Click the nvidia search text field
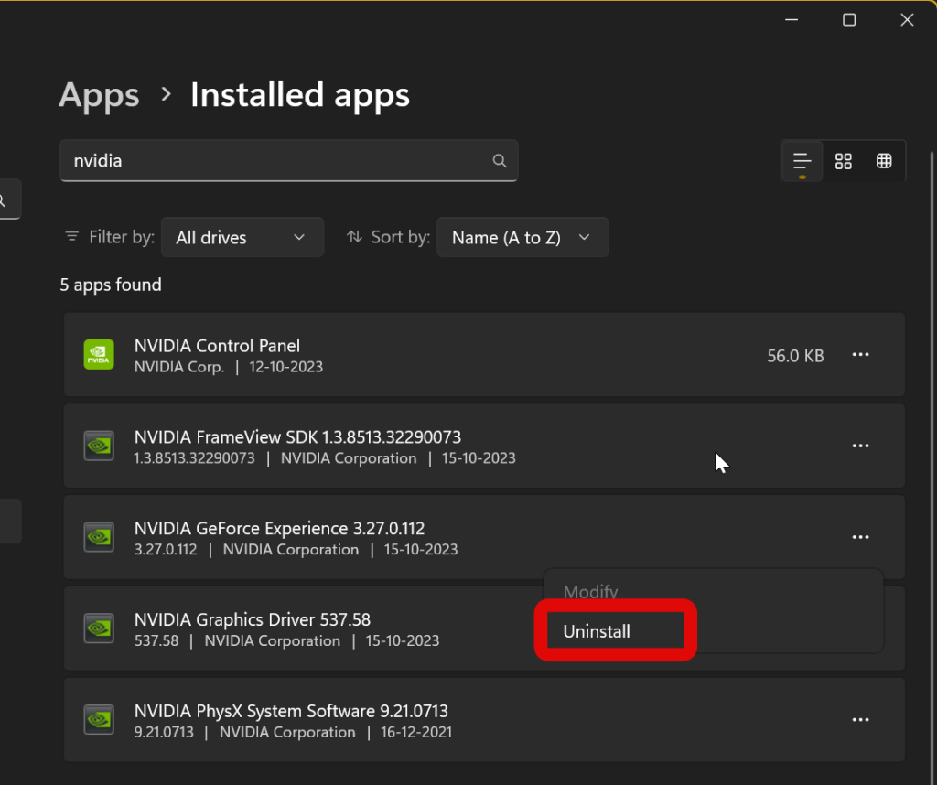 (275, 161)
